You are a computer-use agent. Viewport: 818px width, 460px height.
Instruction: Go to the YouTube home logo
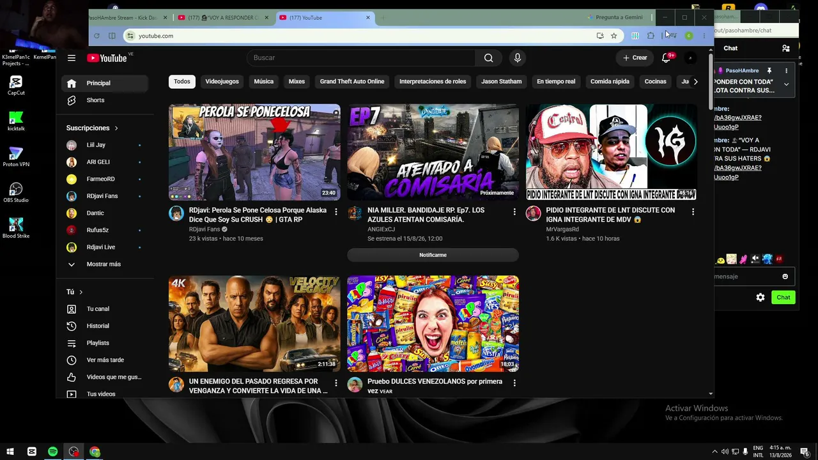[107, 58]
